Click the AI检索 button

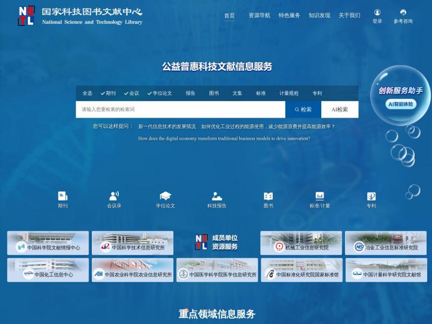(340, 110)
